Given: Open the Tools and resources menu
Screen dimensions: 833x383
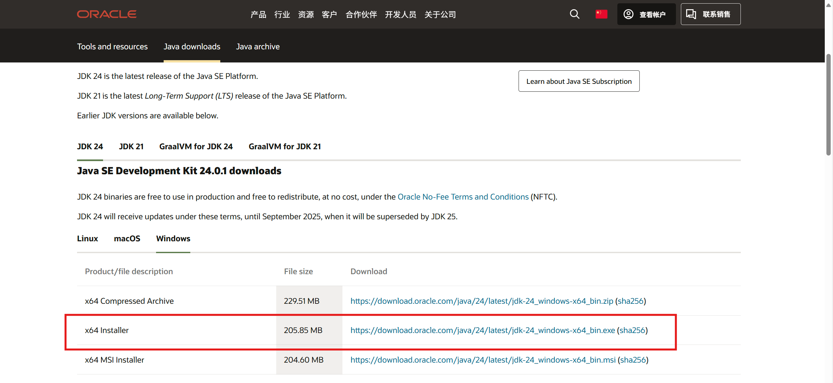Looking at the screenshot, I should click(112, 46).
